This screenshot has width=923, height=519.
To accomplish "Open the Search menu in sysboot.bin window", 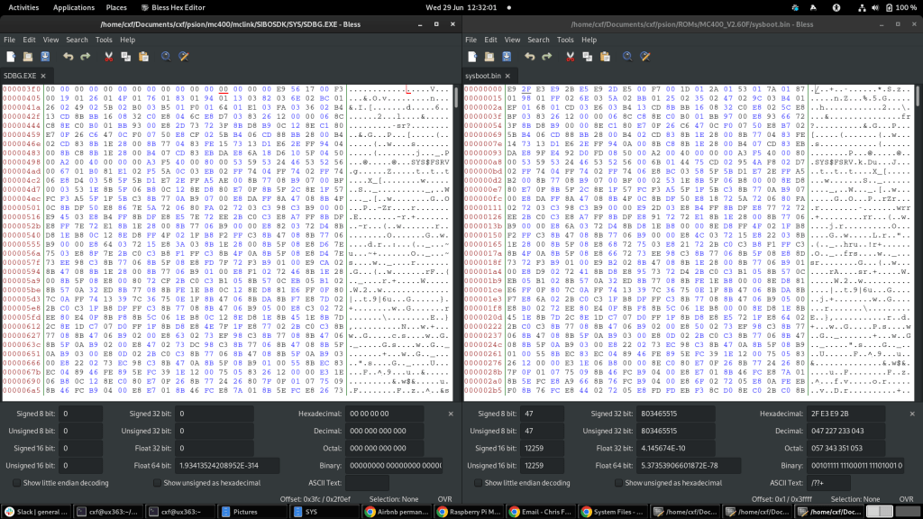I will [x=538, y=40].
